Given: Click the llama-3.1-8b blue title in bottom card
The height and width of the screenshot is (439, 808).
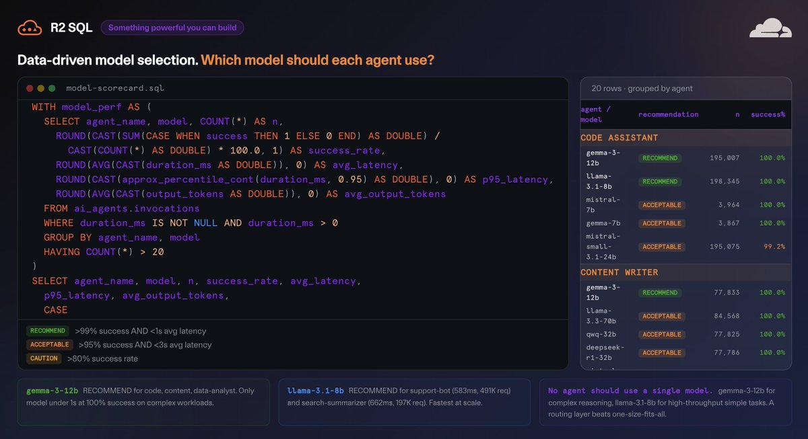Looking at the screenshot, I should pos(315,391).
